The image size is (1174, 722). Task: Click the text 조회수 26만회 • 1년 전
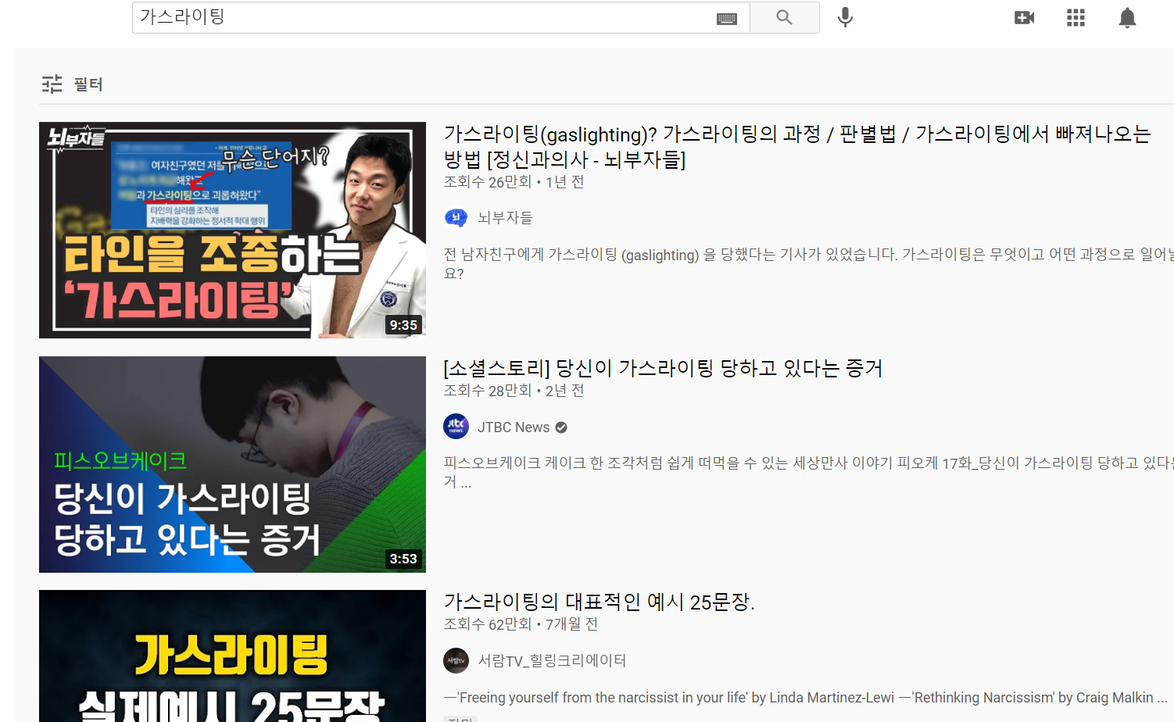514,182
